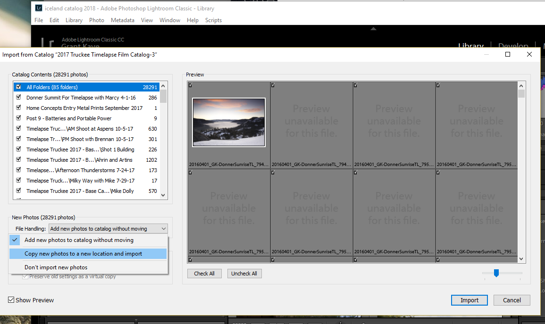Uncheck the first preview photo's checkbox
This screenshot has width=545, height=324.
(x=191, y=85)
